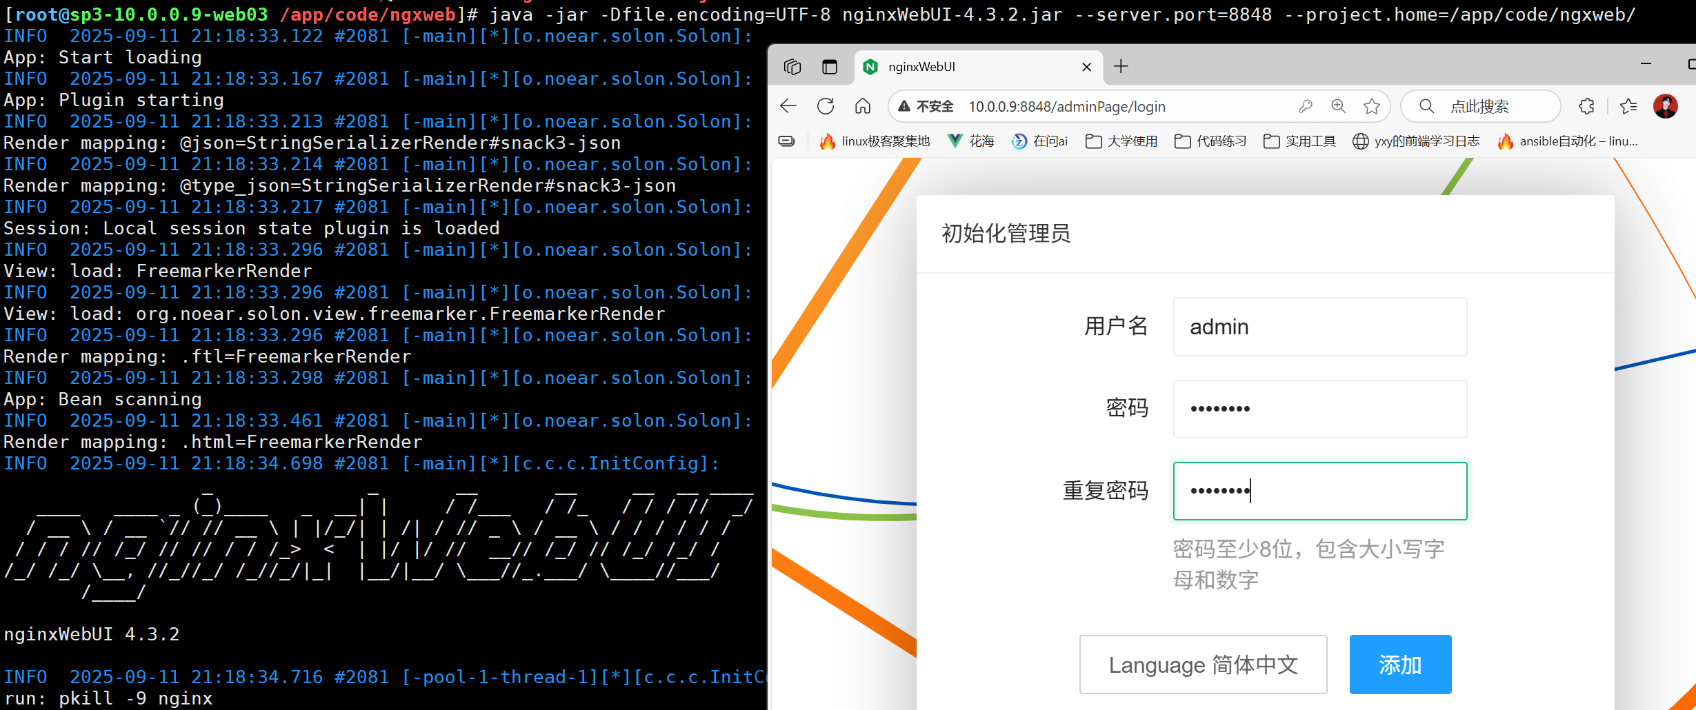
Task: Click the first bookmarks bar icon
Action: pos(786,141)
